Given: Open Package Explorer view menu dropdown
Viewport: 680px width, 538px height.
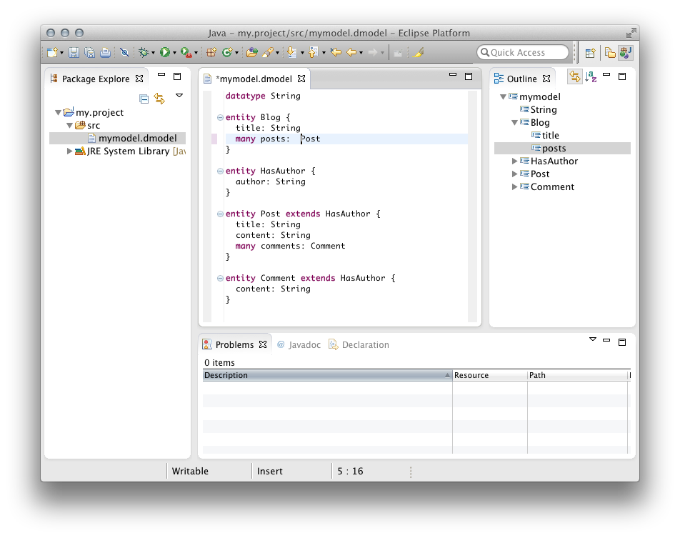Looking at the screenshot, I should (179, 96).
